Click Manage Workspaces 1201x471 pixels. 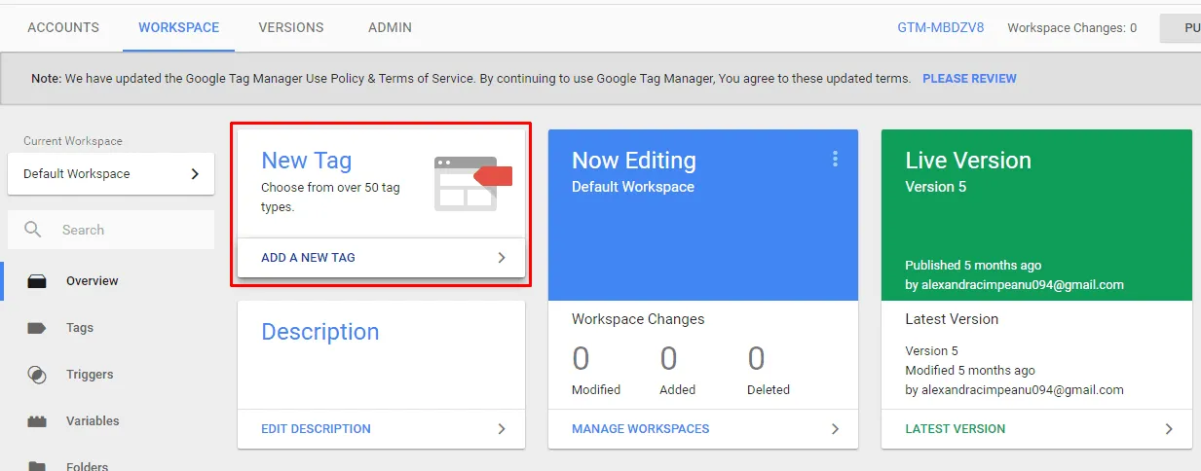coord(640,428)
